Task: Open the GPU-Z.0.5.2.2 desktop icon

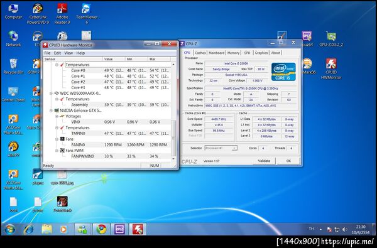Action: click(x=331, y=38)
